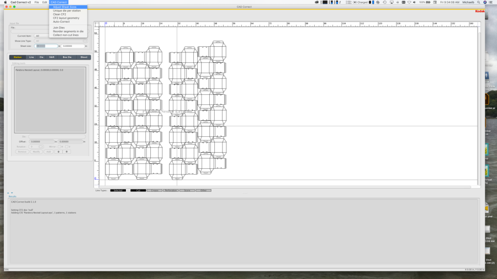Viewport: 497px width, 279px height.
Task: Collapse the Results panel disclosure triangle
Action: coord(8,193)
